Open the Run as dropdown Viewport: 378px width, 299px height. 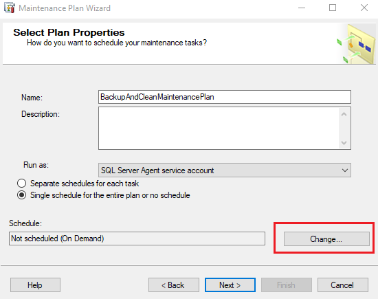point(225,170)
